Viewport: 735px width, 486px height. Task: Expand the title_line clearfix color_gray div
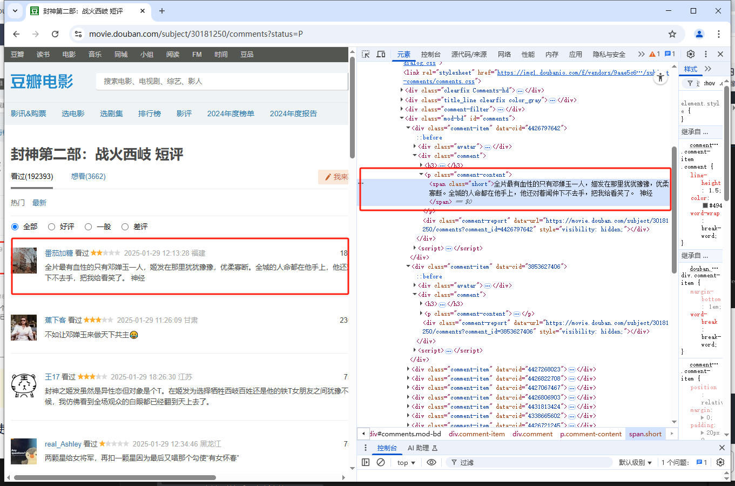point(402,100)
